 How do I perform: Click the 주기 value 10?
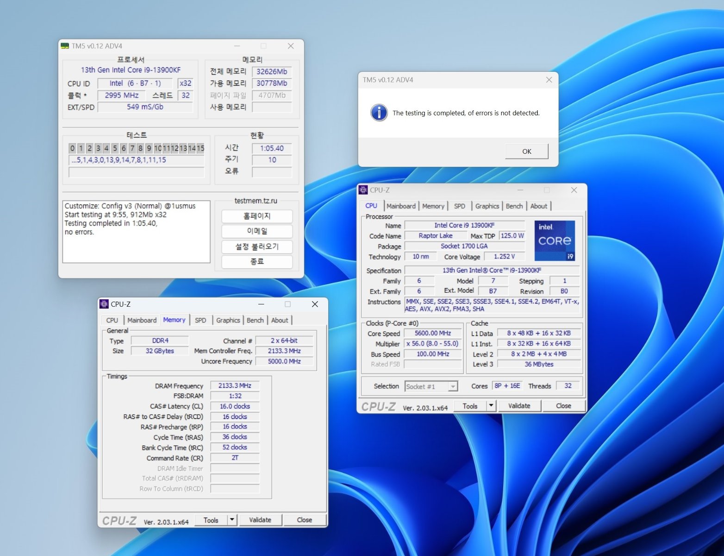(272, 160)
